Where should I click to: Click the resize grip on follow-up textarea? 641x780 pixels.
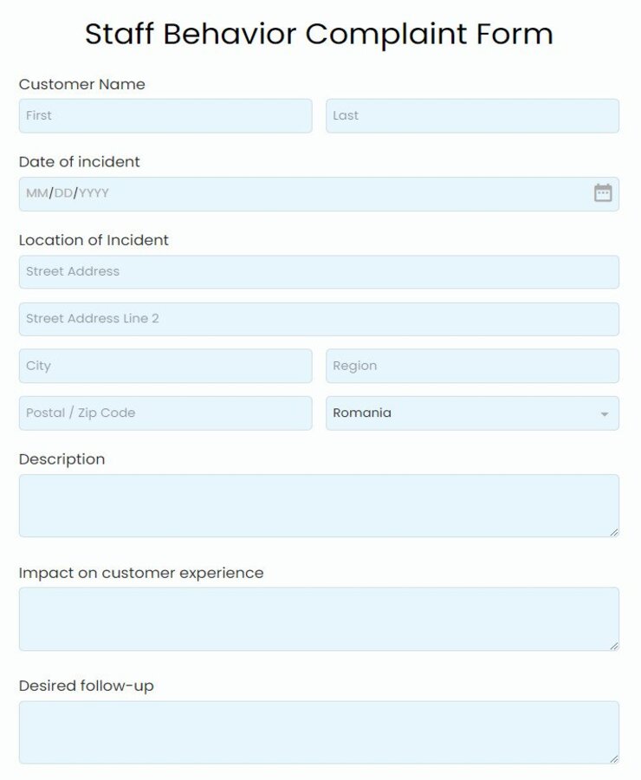(x=615, y=758)
